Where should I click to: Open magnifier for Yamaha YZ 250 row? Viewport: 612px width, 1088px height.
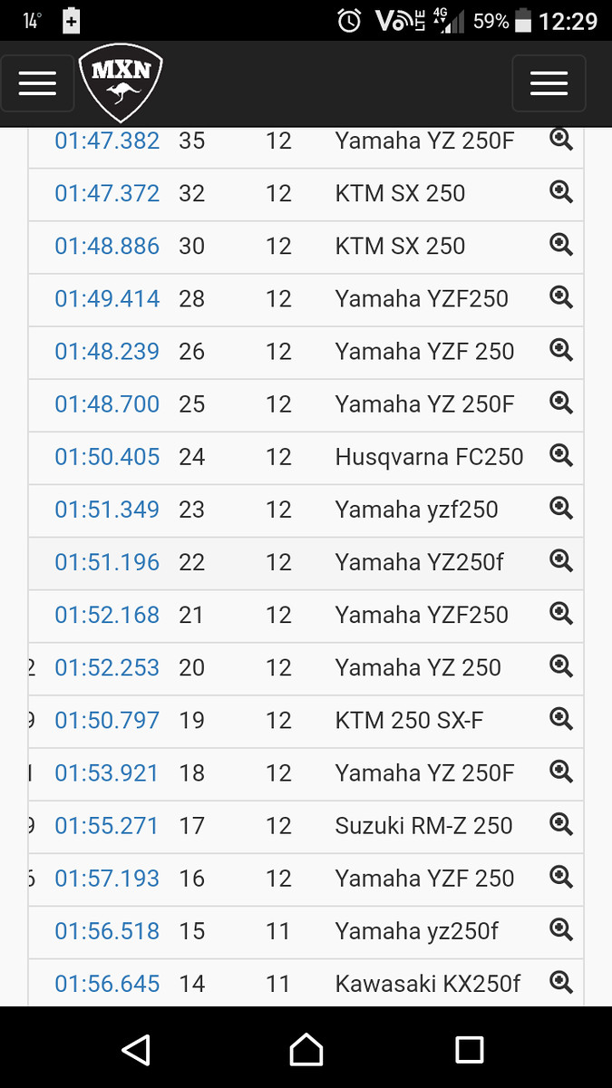pos(561,666)
